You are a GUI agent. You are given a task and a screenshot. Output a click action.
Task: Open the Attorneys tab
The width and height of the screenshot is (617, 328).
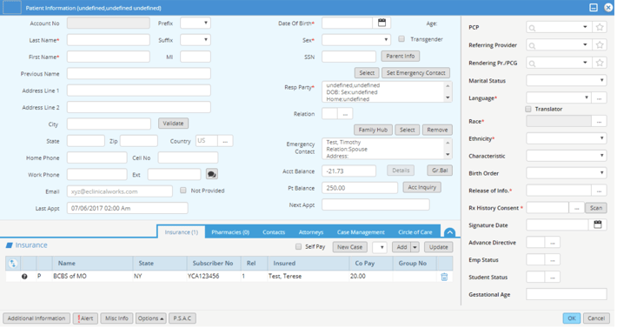[x=311, y=232]
